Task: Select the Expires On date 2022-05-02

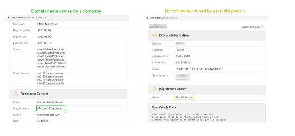Action: click(44, 37)
